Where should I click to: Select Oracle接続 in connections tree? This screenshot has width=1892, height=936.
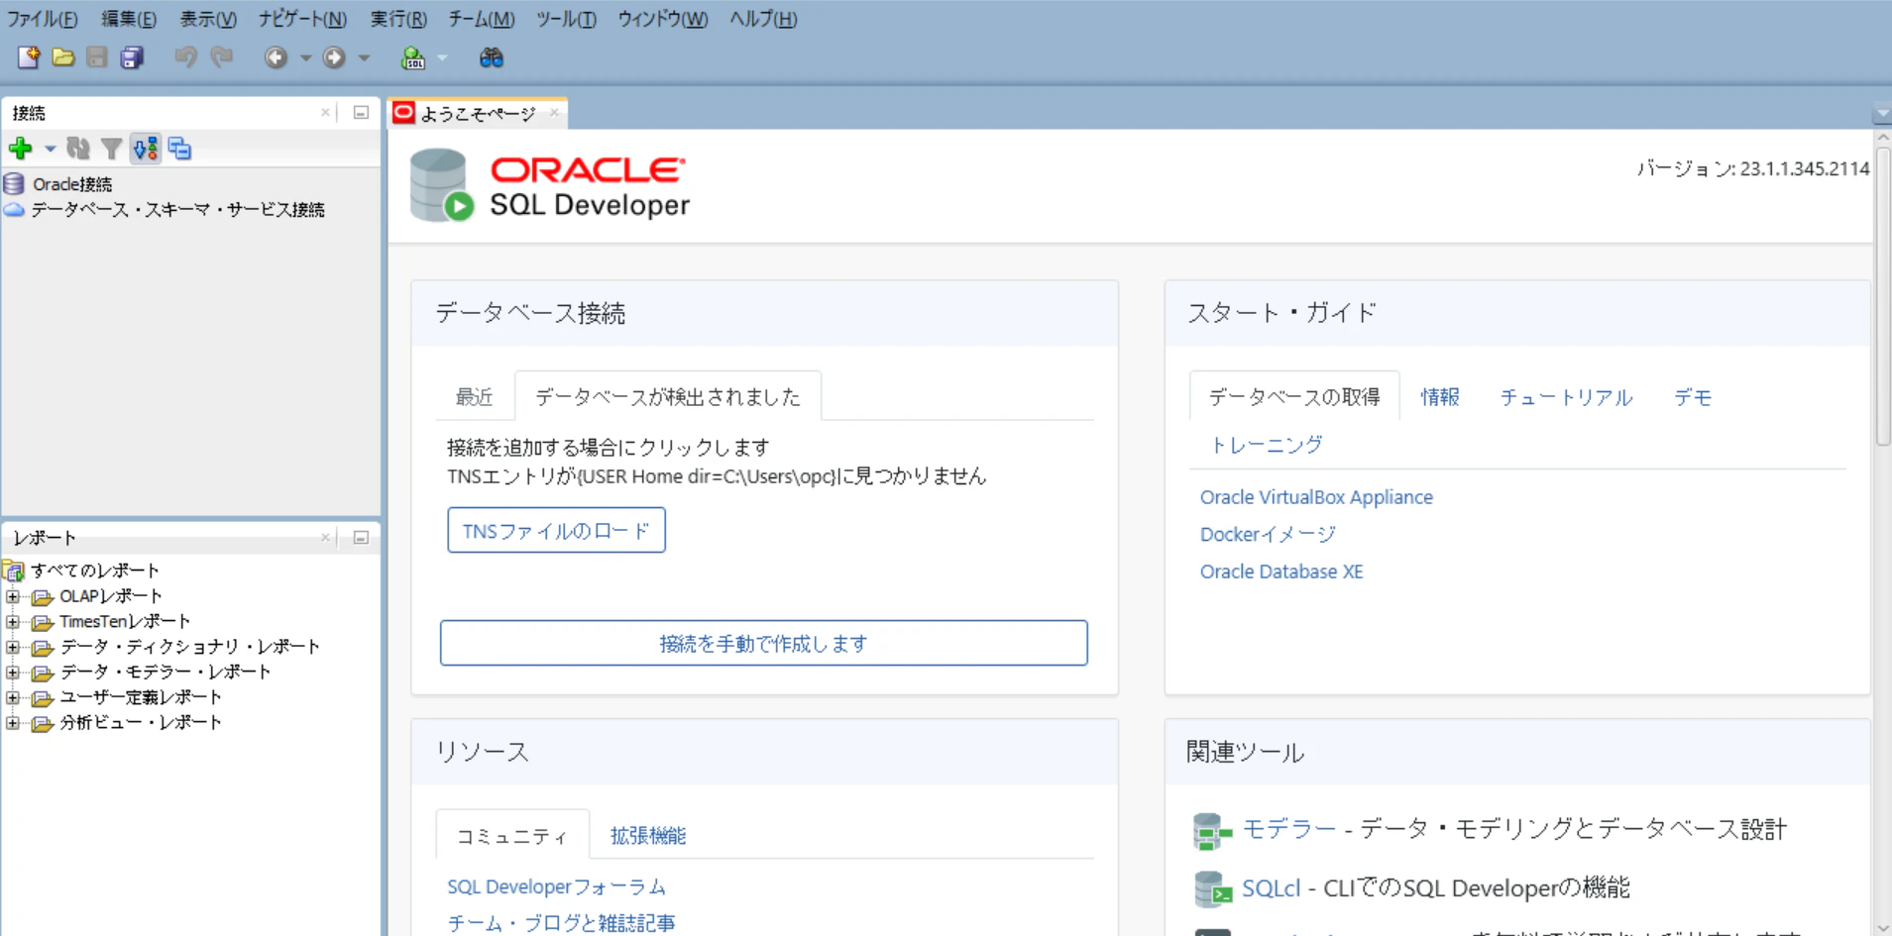(x=71, y=184)
